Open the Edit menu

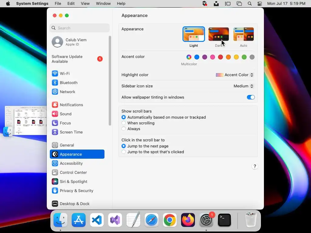click(x=71, y=4)
